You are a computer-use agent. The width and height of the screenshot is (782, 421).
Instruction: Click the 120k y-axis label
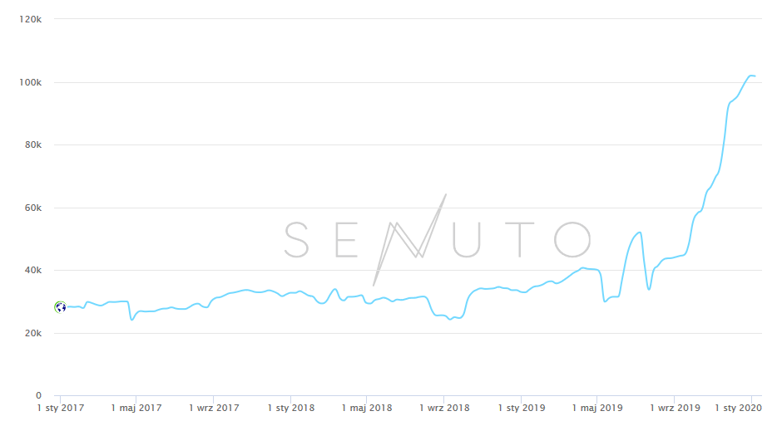point(30,19)
